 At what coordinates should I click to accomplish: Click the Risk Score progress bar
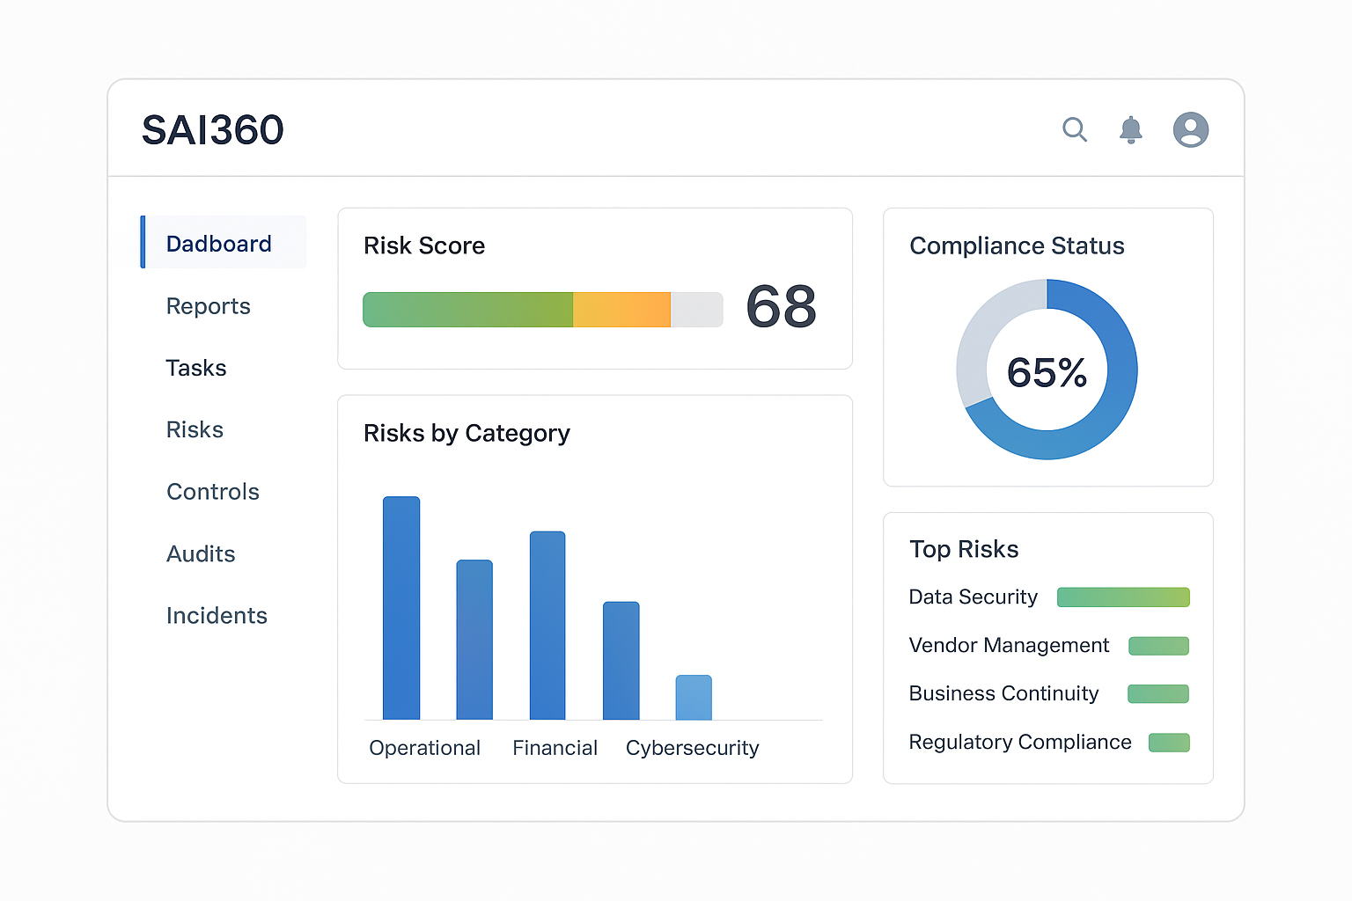click(542, 310)
